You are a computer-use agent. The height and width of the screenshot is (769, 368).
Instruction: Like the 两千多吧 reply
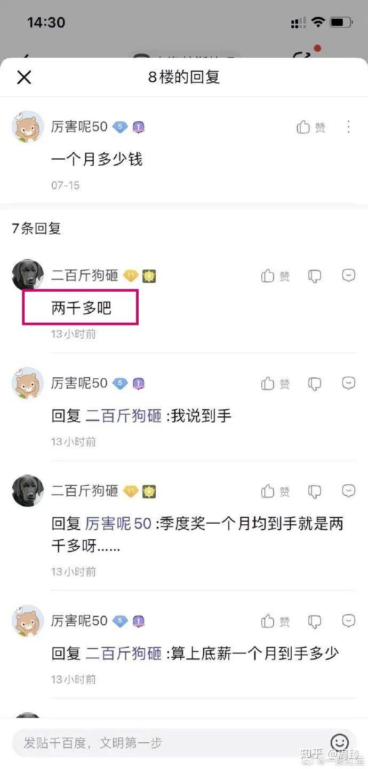[276, 276]
